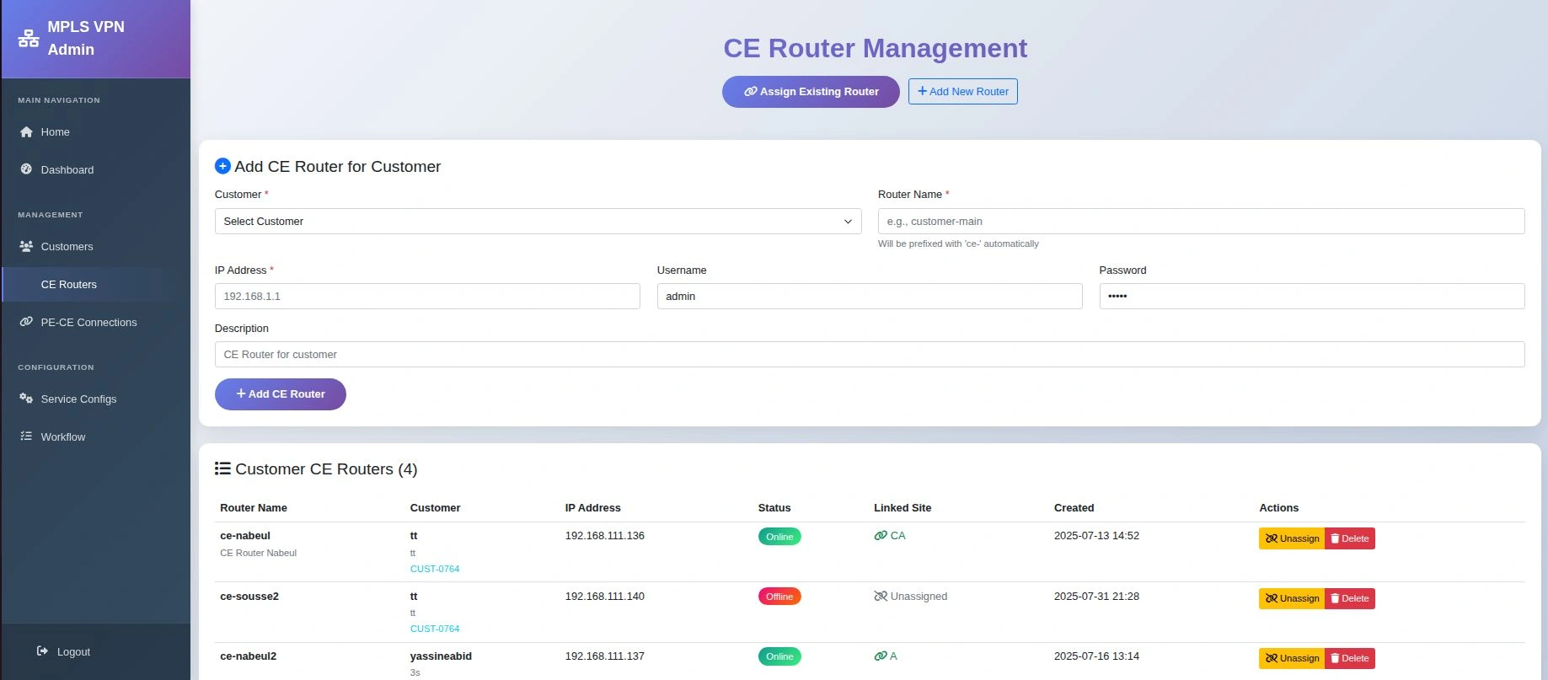Open the Workflow menu item

[96, 436]
